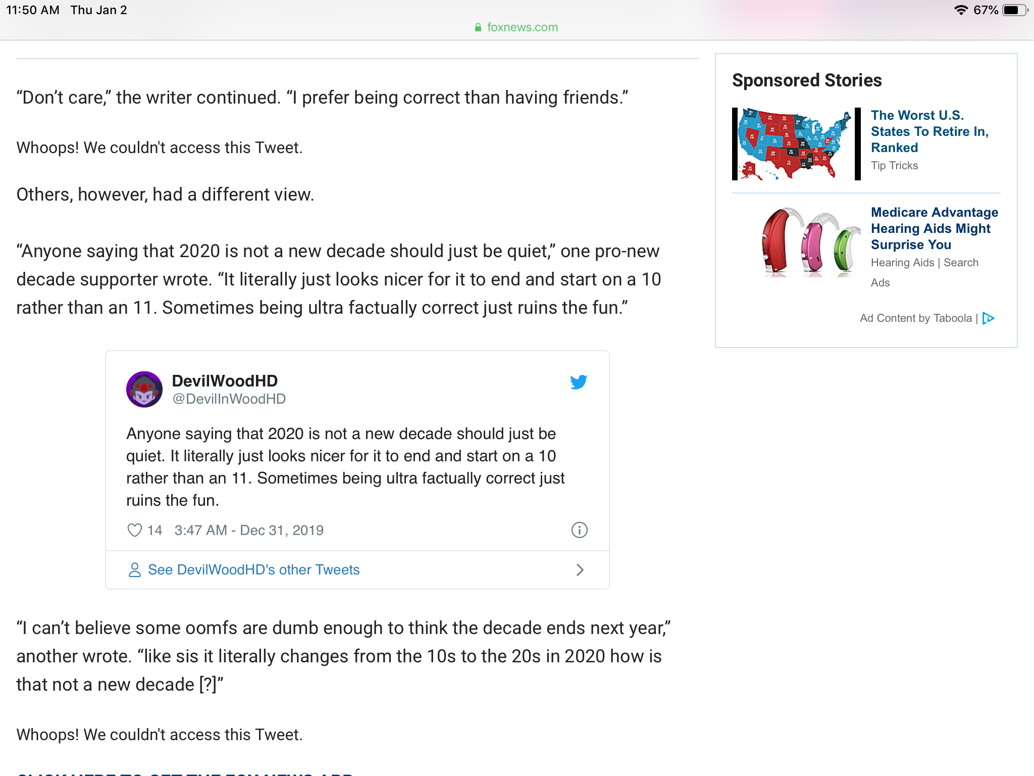1034x776 pixels.
Task: Click the @DevilInWoodHD handle
Action: tap(229, 399)
